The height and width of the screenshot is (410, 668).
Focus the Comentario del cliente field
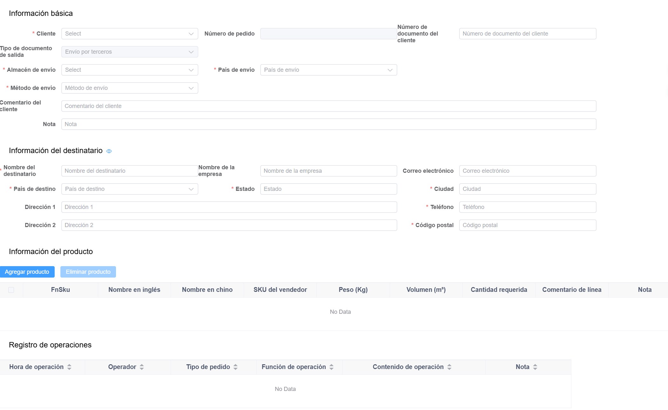[328, 106]
